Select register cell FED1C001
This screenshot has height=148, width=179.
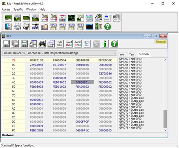[x=36, y=130]
